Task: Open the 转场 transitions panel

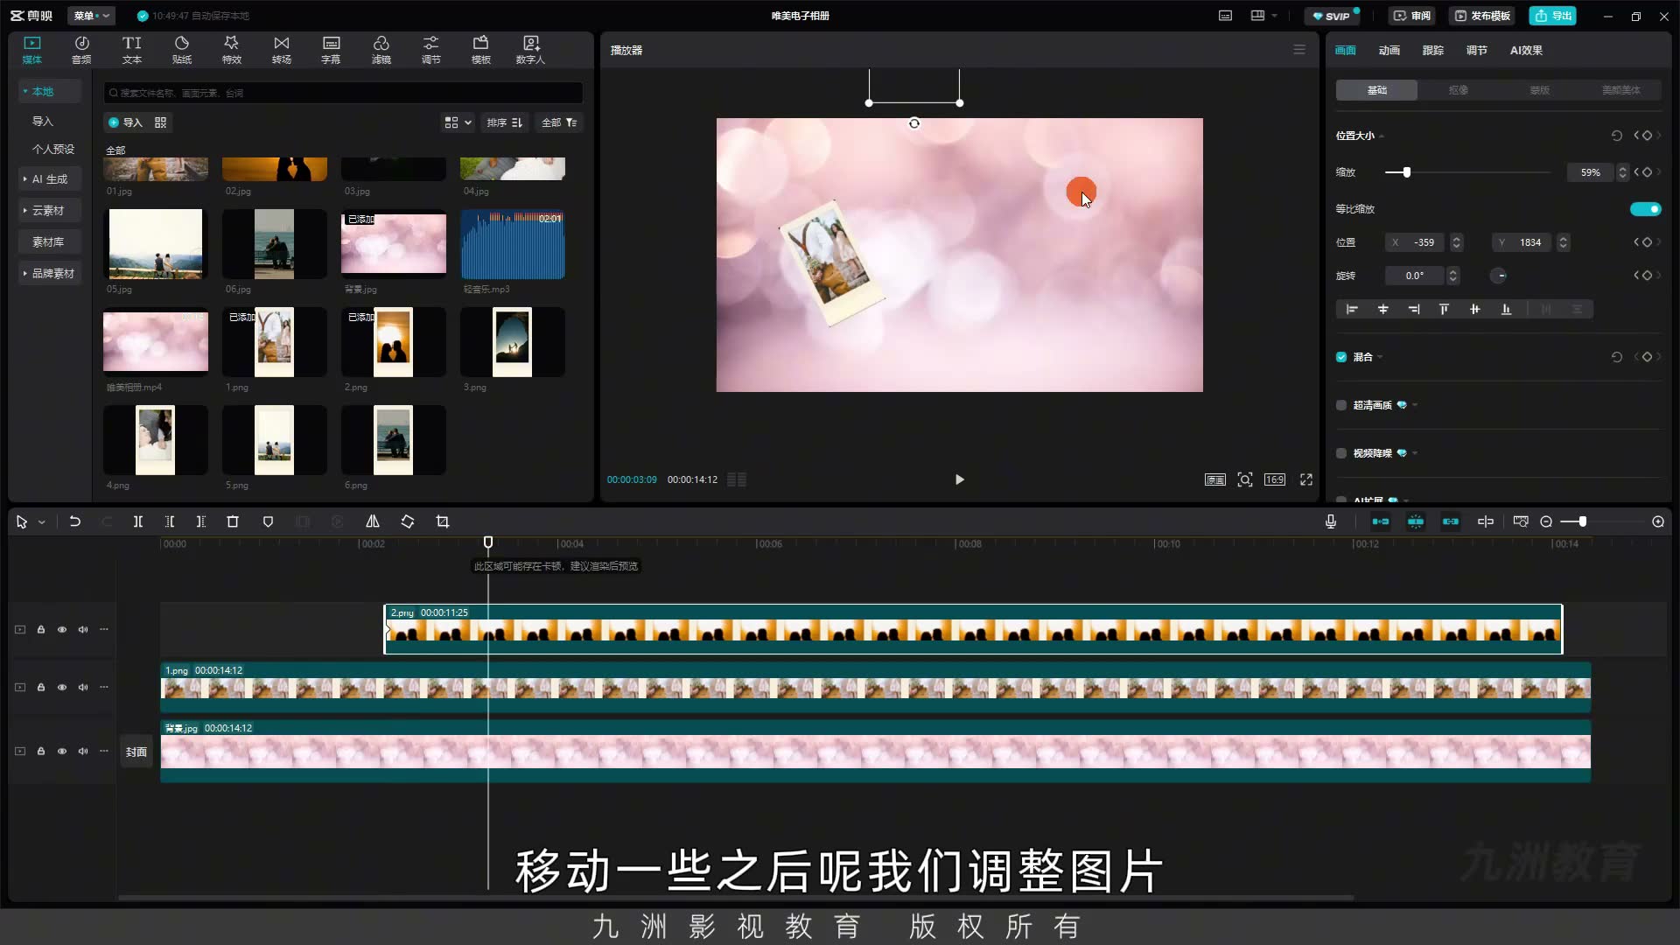Action: click(x=281, y=50)
